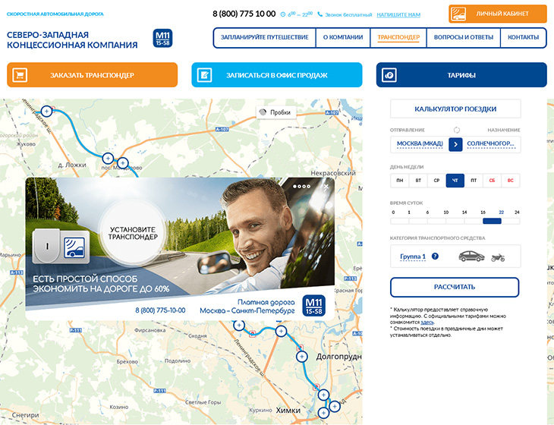Click the Личный кабинет car icon
Viewport: 554px width, 425px height.
coord(458,14)
